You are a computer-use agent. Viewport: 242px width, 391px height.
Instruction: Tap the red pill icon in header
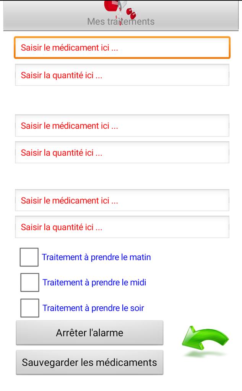[120, 11]
